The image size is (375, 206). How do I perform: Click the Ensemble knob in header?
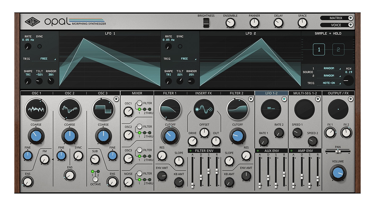[230, 23]
